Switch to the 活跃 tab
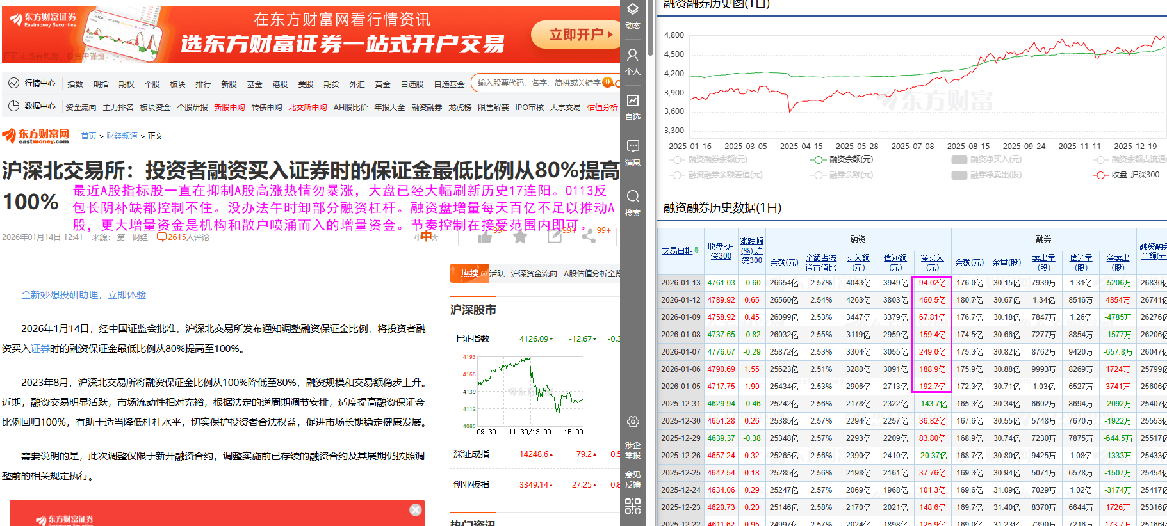The width and height of the screenshot is (1167, 526). [x=497, y=273]
